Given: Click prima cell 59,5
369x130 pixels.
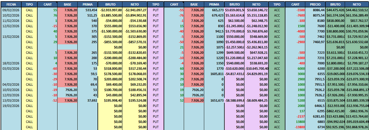Looking at the screenshot, I should (87, 74).
